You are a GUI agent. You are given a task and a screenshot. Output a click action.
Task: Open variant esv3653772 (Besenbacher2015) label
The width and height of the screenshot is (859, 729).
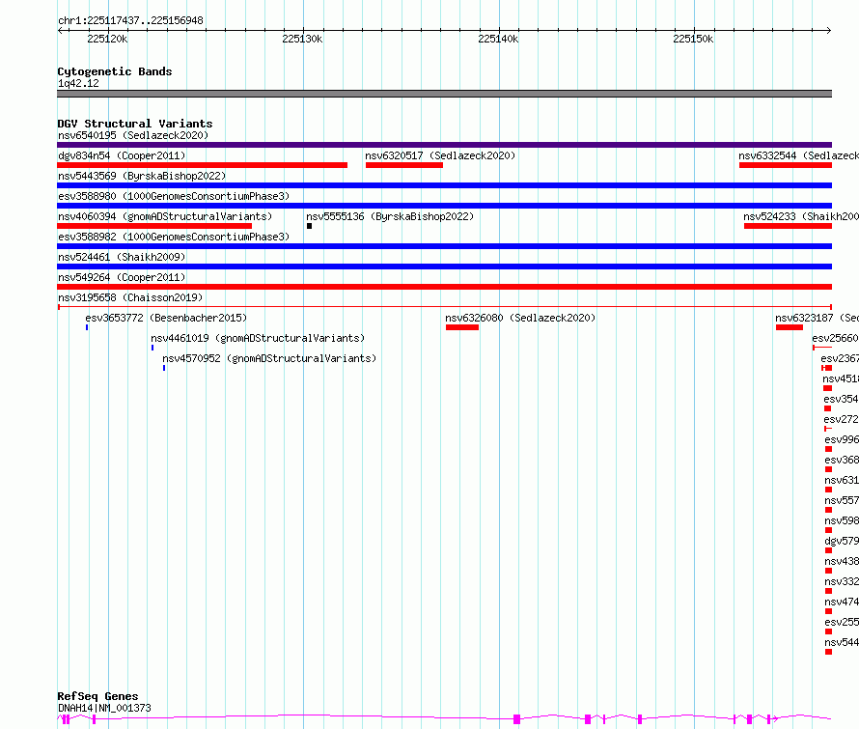(166, 318)
